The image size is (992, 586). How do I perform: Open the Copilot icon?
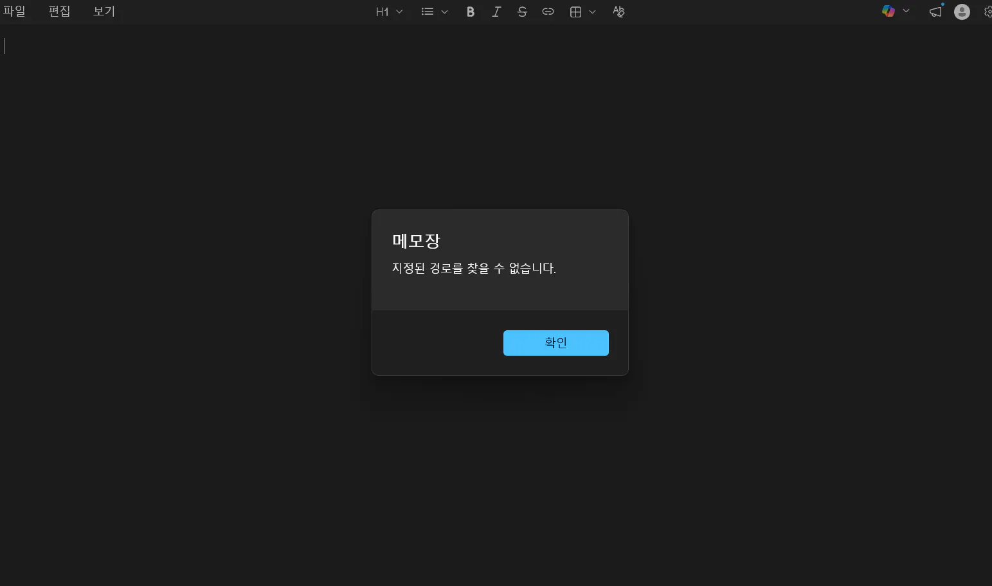(888, 11)
